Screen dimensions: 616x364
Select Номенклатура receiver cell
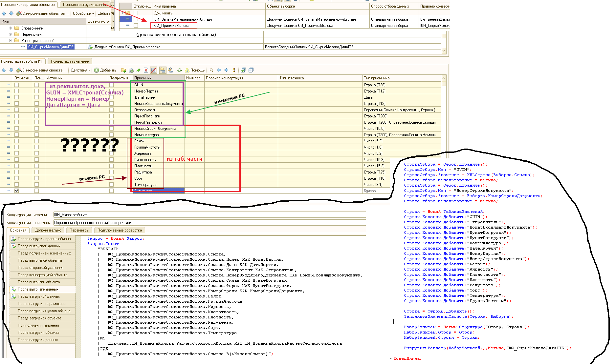pyautogui.click(x=159, y=135)
